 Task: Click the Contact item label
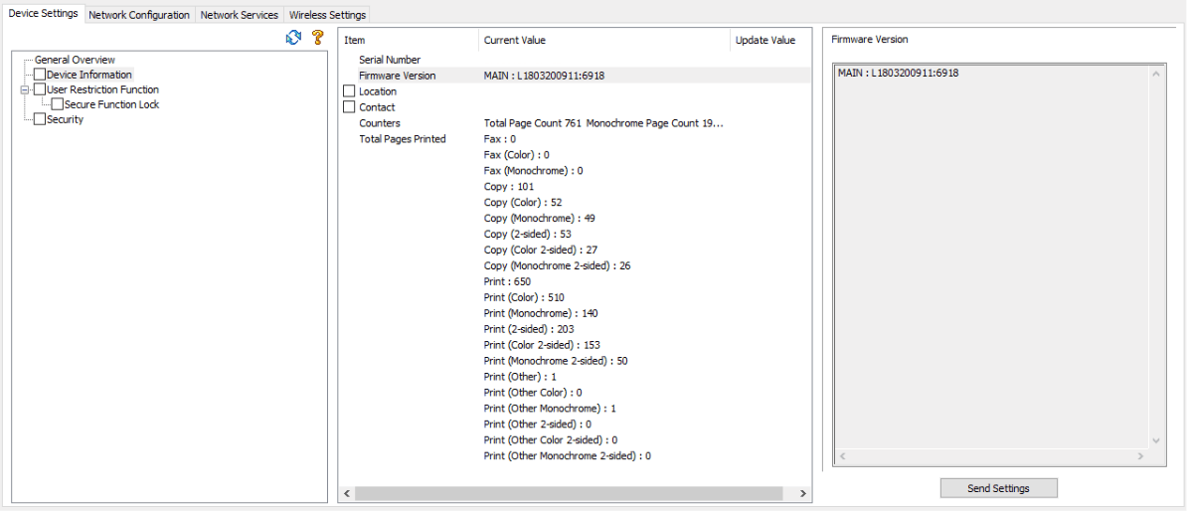pos(377,106)
